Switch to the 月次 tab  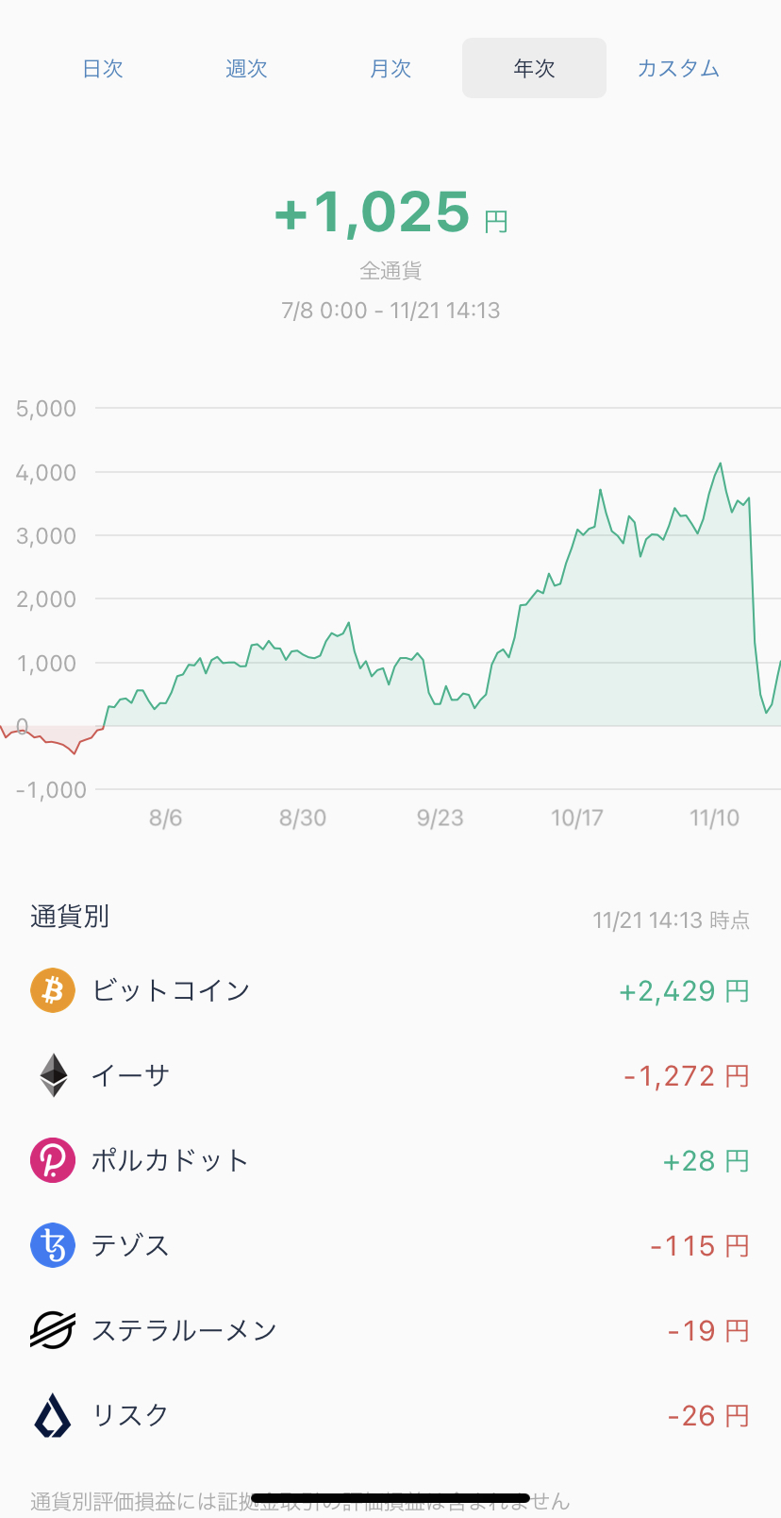point(390,68)
